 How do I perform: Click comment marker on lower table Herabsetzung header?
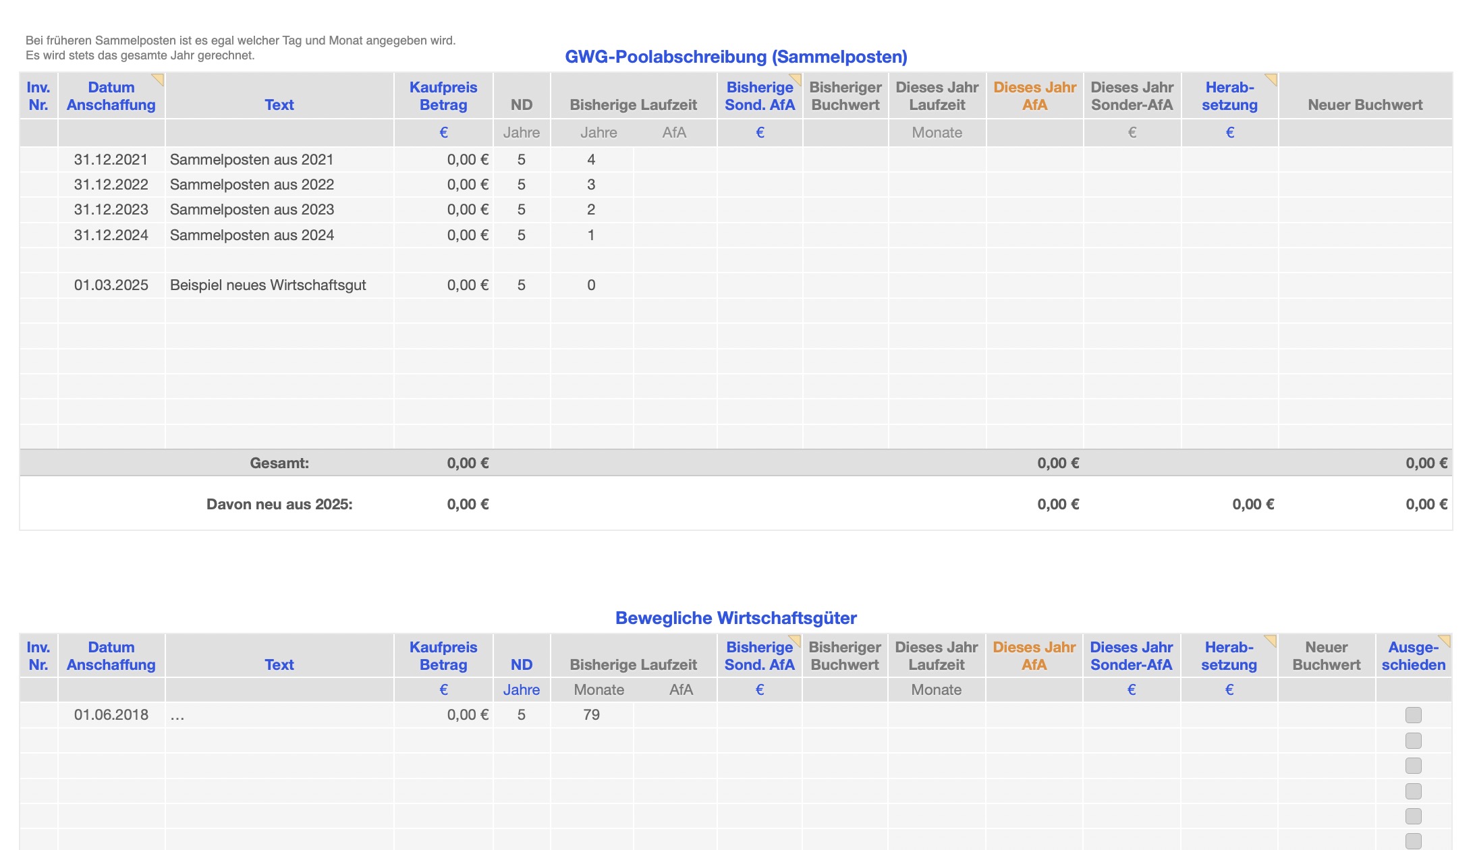(1271, 640)
